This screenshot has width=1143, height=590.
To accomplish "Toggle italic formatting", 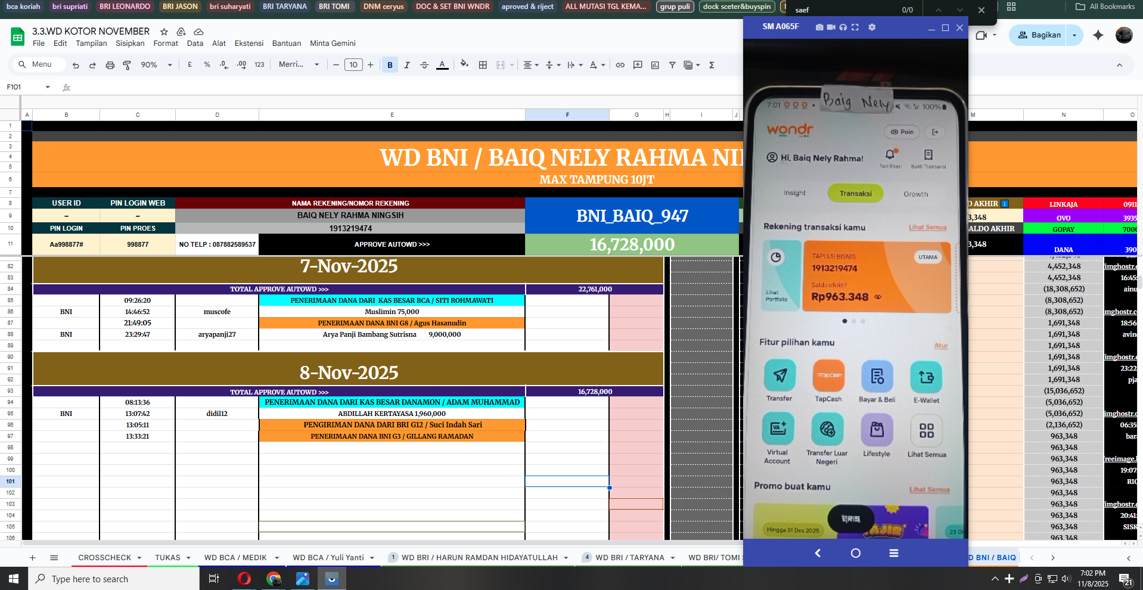I will [407, 65].
